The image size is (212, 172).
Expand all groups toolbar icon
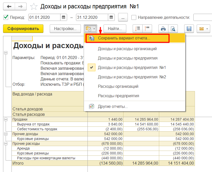tap(138, 29)
